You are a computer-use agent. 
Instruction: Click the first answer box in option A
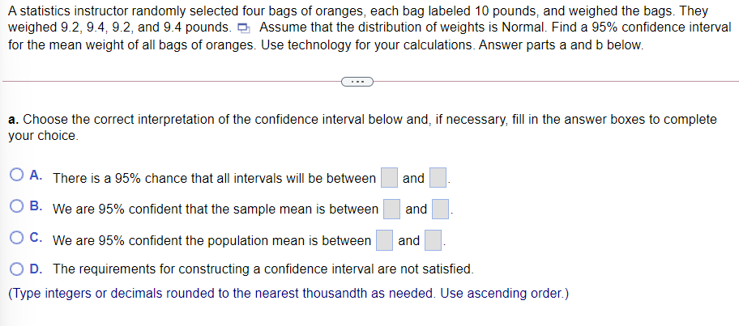(389, 178)
